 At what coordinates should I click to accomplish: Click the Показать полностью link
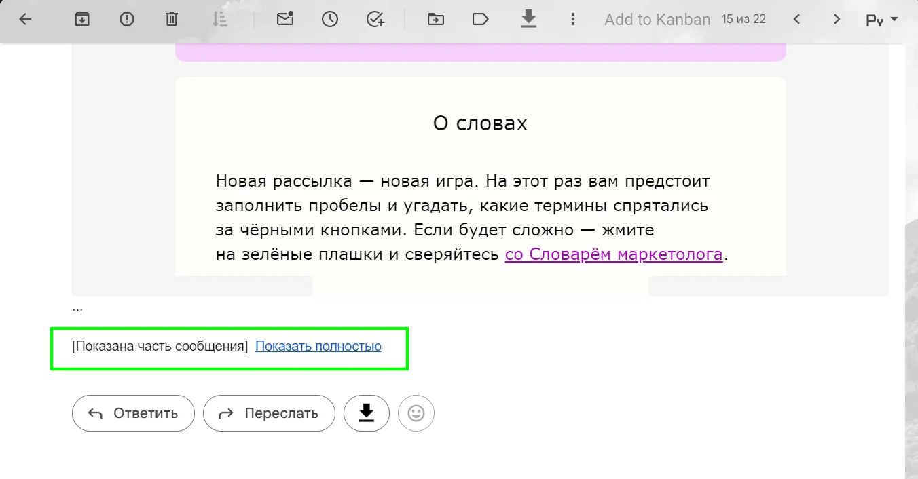click(x=318, y=347)
